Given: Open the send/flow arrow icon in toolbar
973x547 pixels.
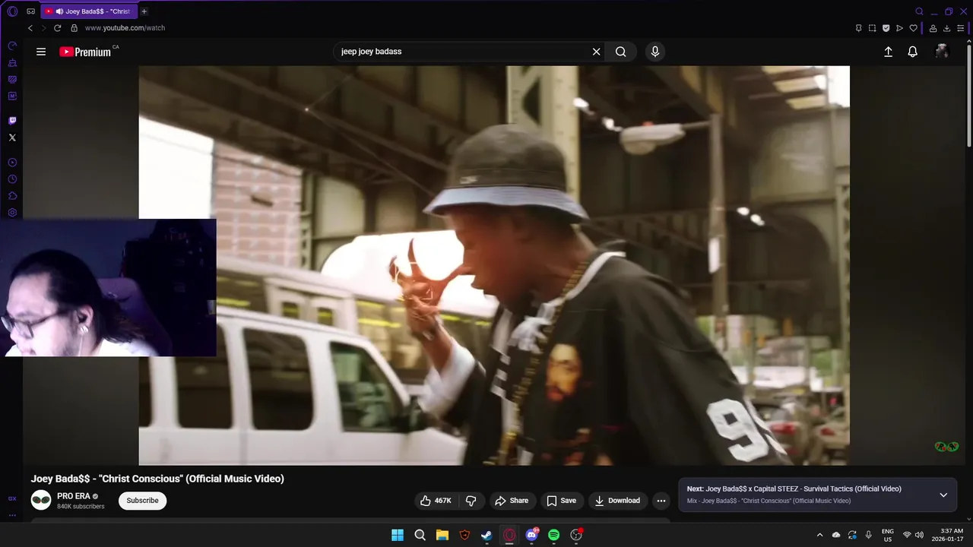Looking at the screenshot, I should point(899,28).
